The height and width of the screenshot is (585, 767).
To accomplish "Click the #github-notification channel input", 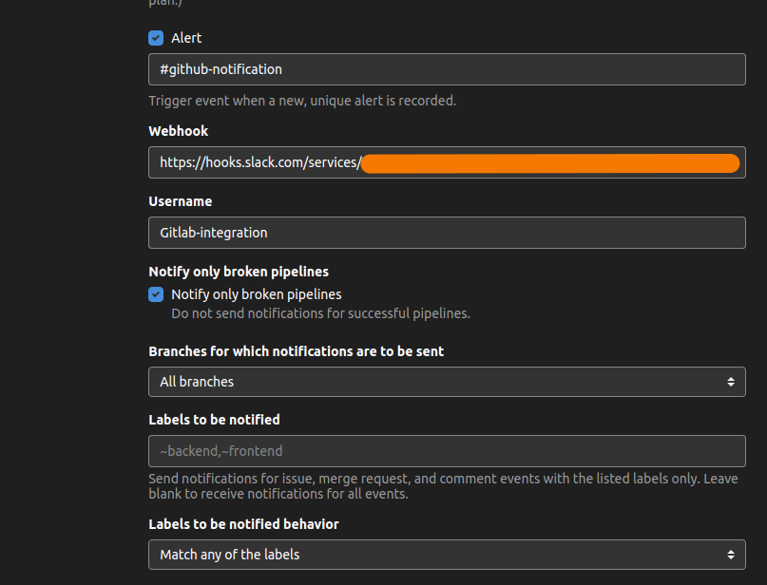I will click(x=447, y=69).
